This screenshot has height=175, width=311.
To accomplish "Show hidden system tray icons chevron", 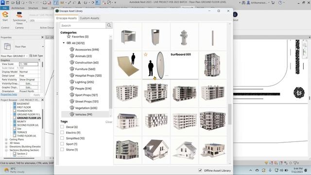I will pyautogui.click(x=251, y=170).
